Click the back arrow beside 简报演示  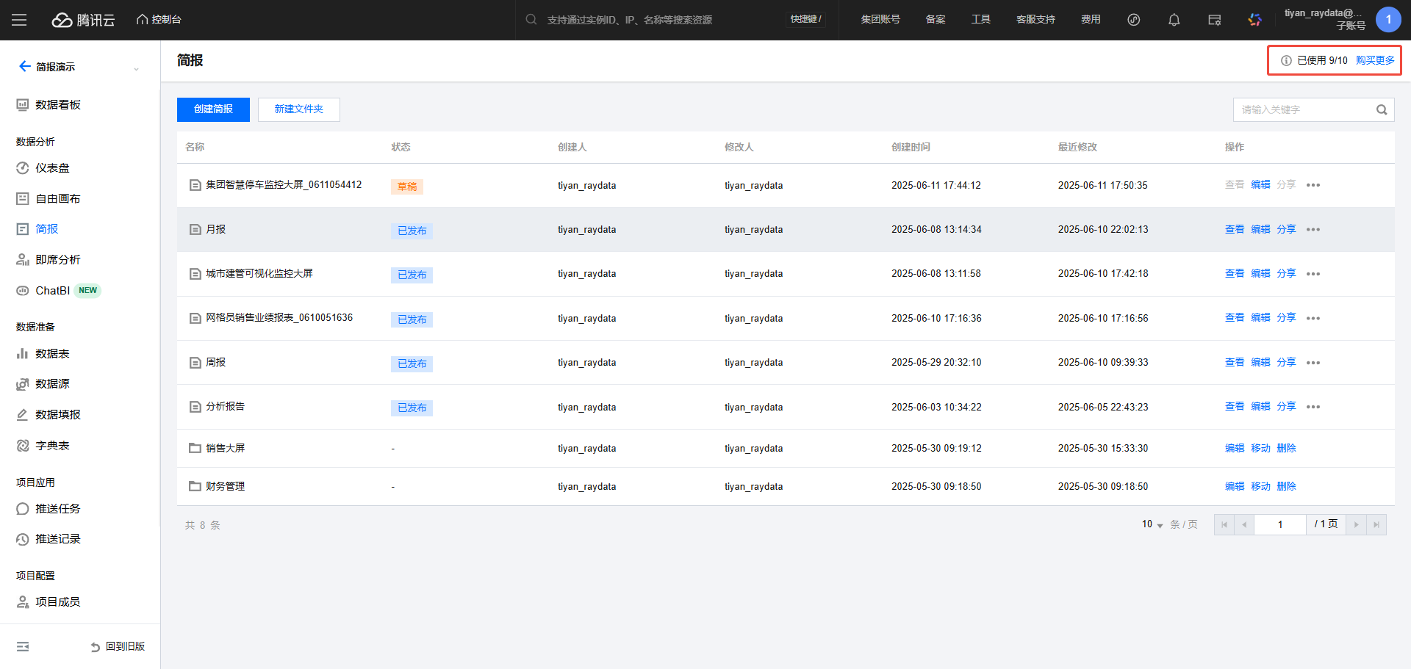24,67
